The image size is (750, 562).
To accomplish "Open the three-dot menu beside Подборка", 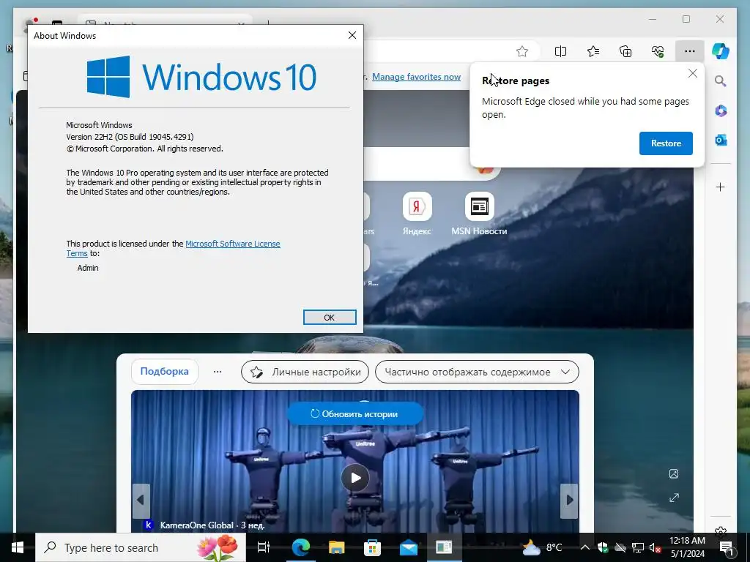I will pos(217,372).
